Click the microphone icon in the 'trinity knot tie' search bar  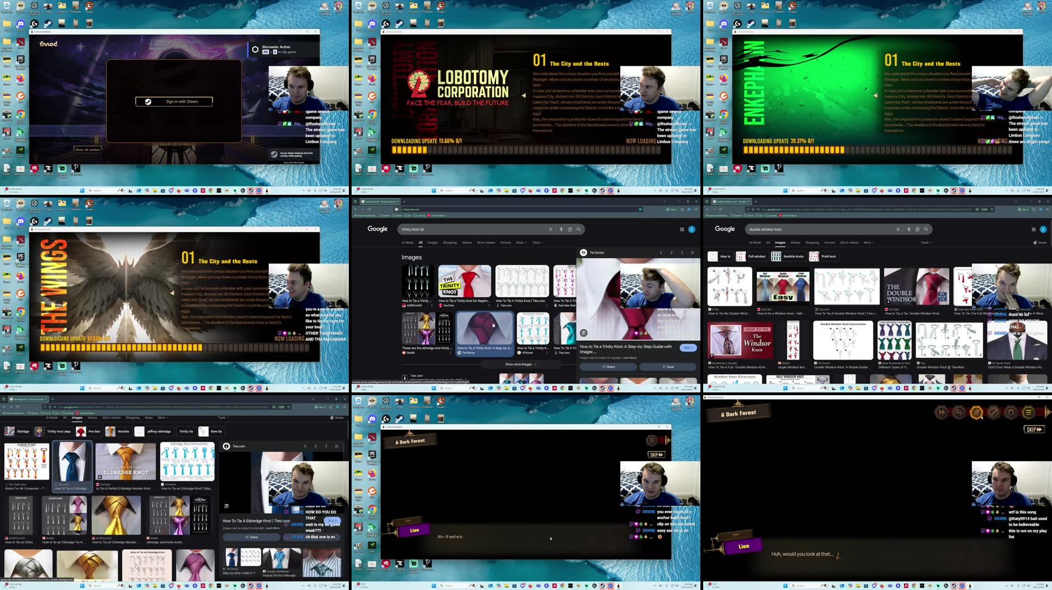coord(561,229)
